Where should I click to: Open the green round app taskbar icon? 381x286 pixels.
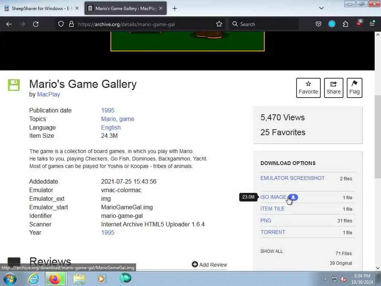[125, 278]
